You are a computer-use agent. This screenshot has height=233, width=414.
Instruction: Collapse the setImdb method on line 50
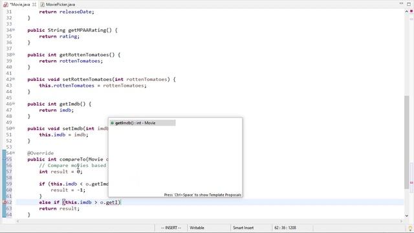(14, 128)
